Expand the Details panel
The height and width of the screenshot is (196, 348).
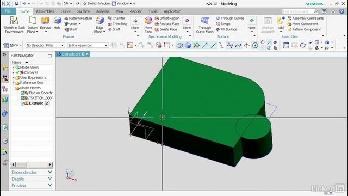(x=32, y=179)
